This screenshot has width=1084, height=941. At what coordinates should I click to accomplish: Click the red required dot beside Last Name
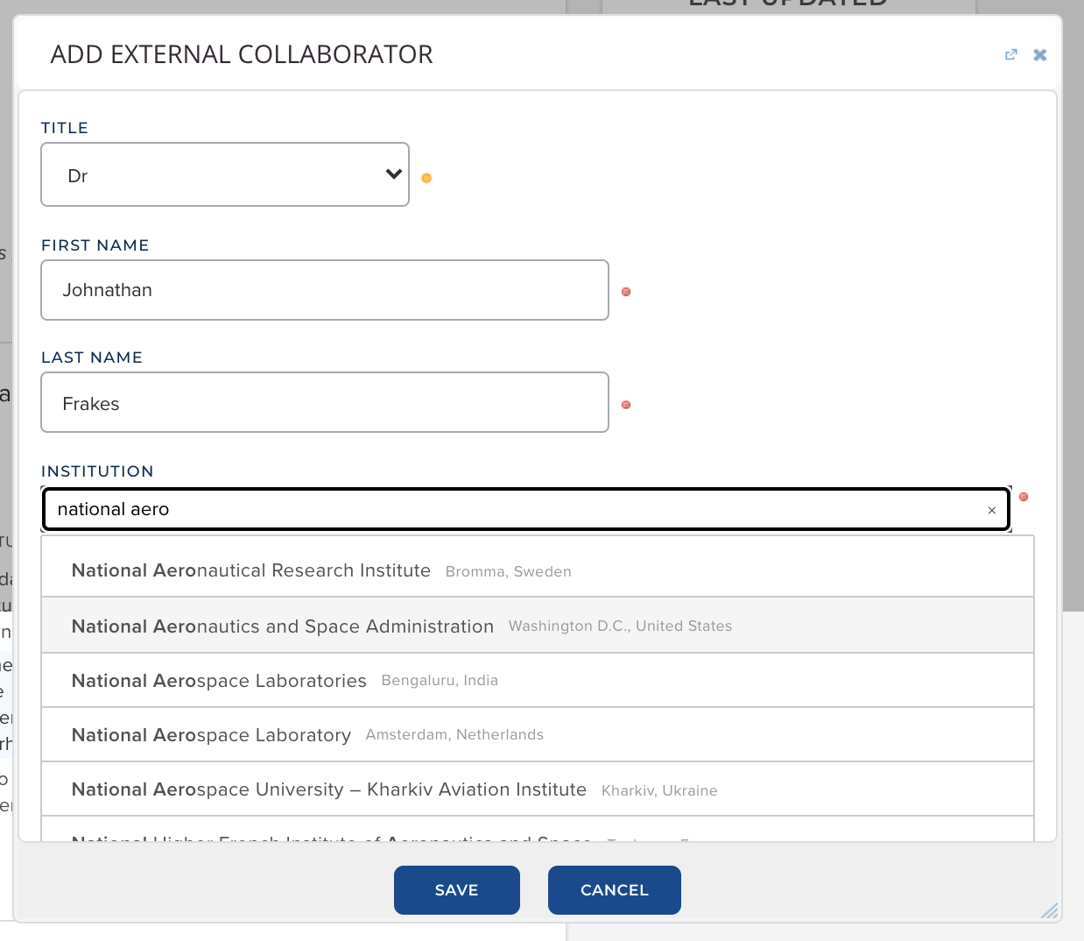click(626, 405)
